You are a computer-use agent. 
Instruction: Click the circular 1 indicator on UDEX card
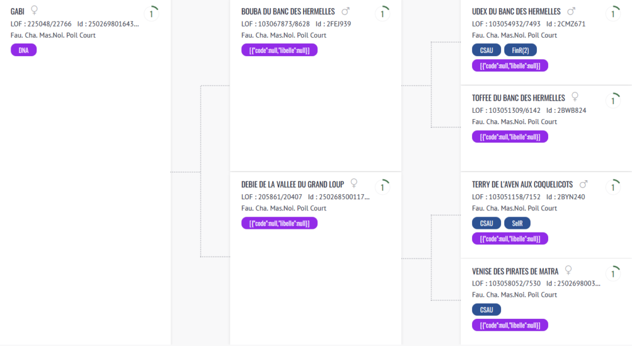613,14
